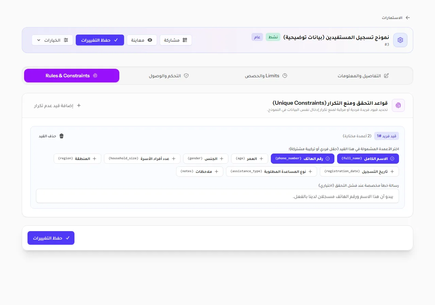The width and height of the screenshot is (435, 305).
Task: Click the shield icon on التحكم والوصول tab
Action: (186, 76)
